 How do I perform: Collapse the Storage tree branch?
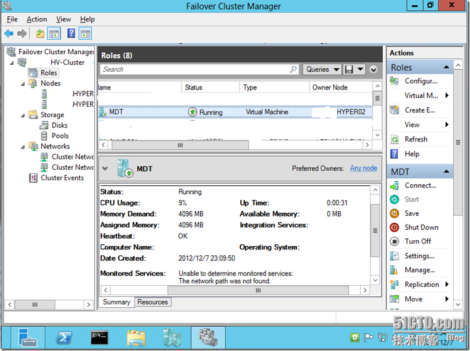(23, 115)
